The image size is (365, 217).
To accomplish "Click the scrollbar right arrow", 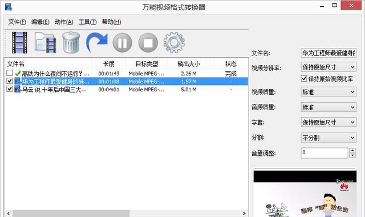I will click(x=244, y=213).
